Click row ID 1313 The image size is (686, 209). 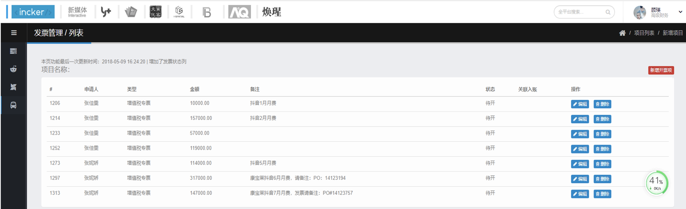[55, 193]
